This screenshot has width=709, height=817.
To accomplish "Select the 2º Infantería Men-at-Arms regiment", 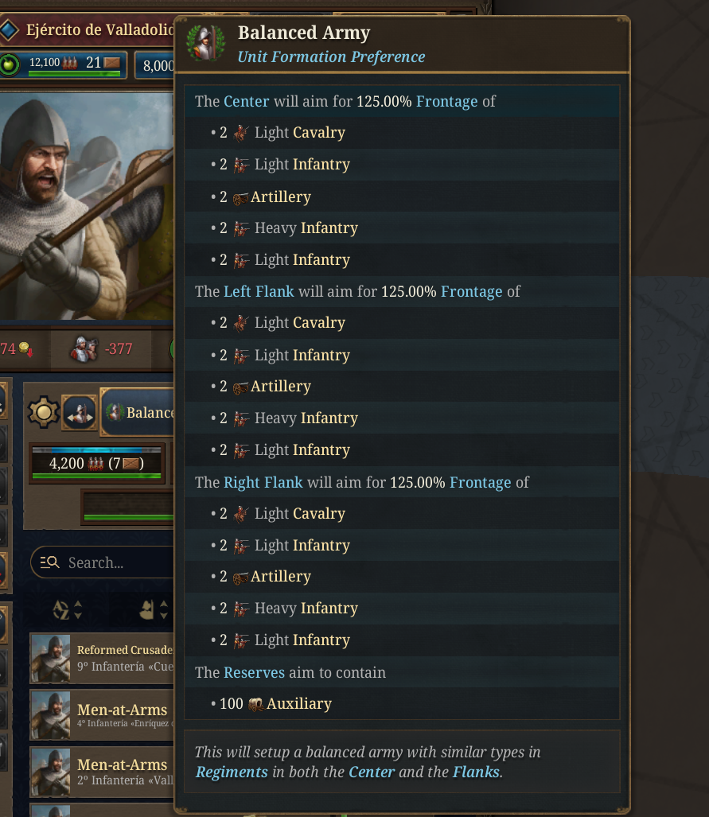I will [x=102, y=772].
